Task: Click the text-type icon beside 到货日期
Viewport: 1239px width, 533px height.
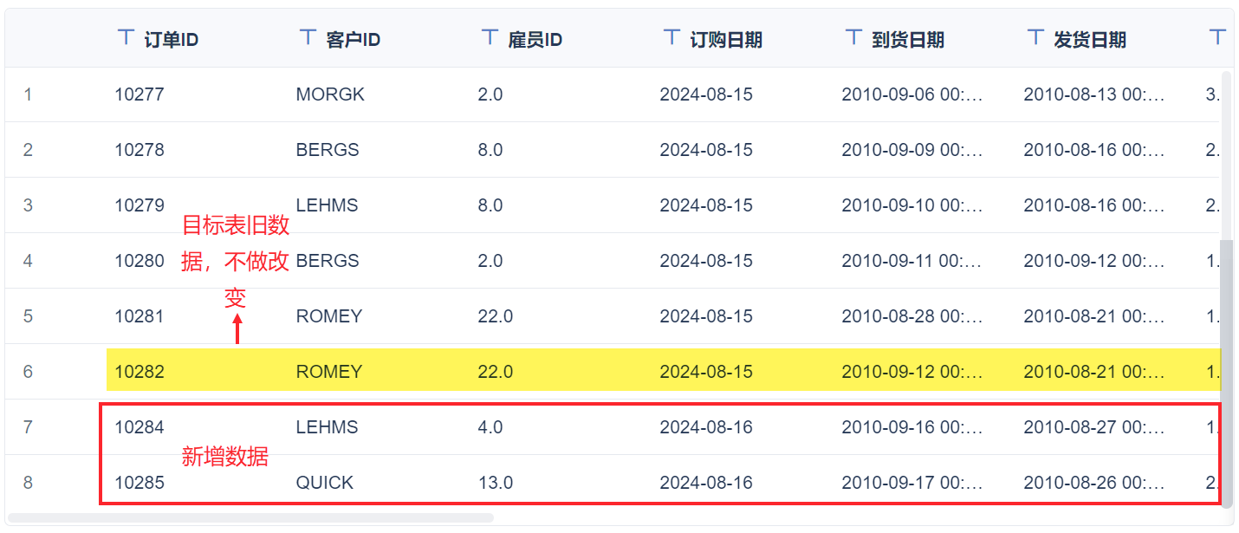Action: [x=853, y=37]
